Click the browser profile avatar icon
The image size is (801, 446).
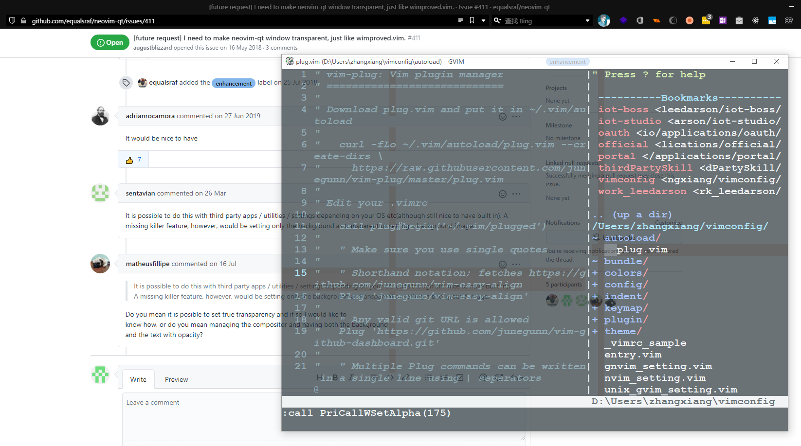pyautogui.click(x=603, y=20)
